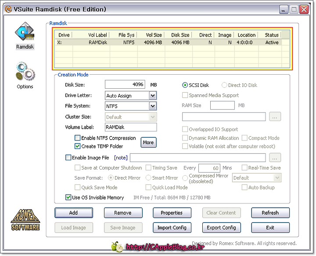Viewport: 316px width, 256px height.
Task: Check Real-Time Save
Action: click(244, 168)
